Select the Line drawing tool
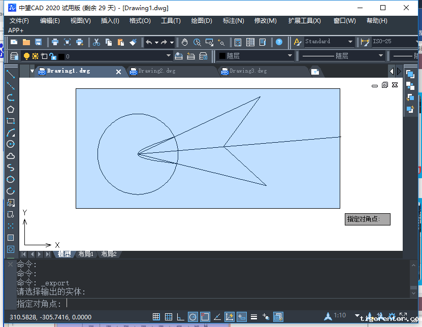422x327 pixels. (10, 74)
